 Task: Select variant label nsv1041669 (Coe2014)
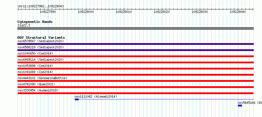[x=35, y=72]
